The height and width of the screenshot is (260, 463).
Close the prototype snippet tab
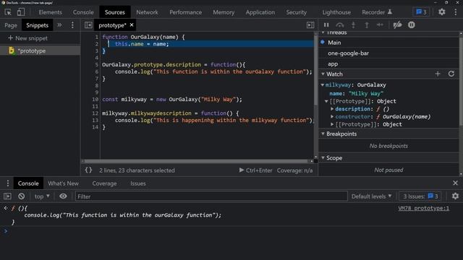pos(132,25)
